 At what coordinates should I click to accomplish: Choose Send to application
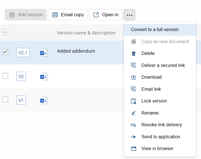point(160,137)
